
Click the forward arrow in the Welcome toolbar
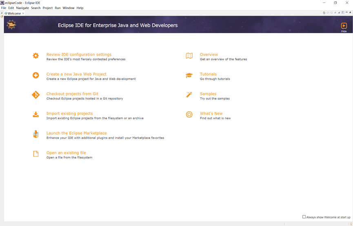point(332,13)
